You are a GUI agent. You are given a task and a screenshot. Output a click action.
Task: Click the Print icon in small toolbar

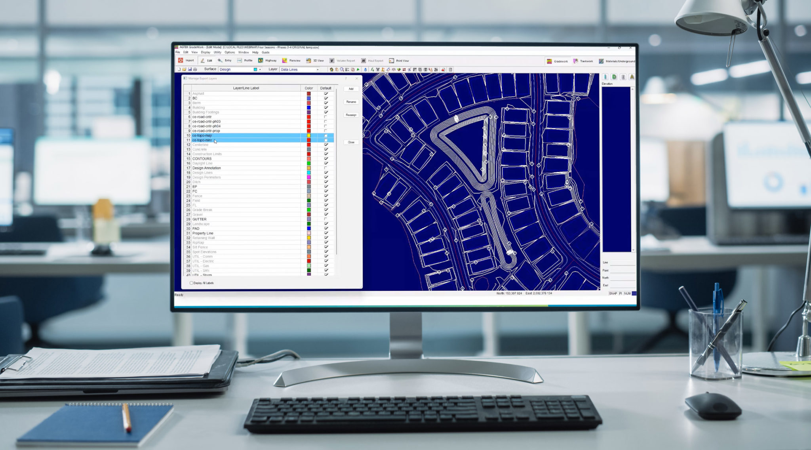(195, 69)
